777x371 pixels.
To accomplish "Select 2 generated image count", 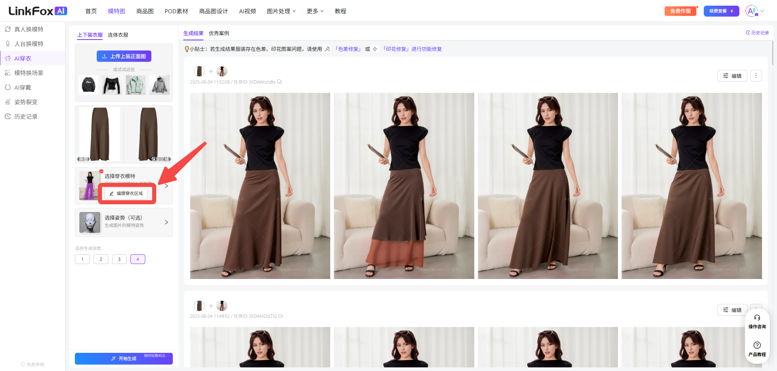I will (x=101, y=259).
